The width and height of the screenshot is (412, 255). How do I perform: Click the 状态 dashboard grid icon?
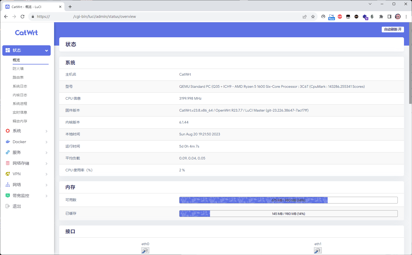[8, 50]
